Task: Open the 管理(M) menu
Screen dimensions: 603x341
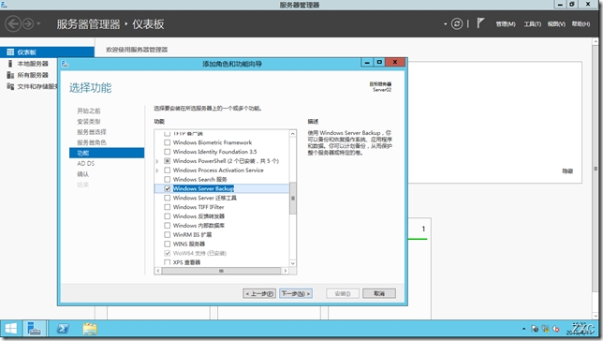Action: pos(506,23)
